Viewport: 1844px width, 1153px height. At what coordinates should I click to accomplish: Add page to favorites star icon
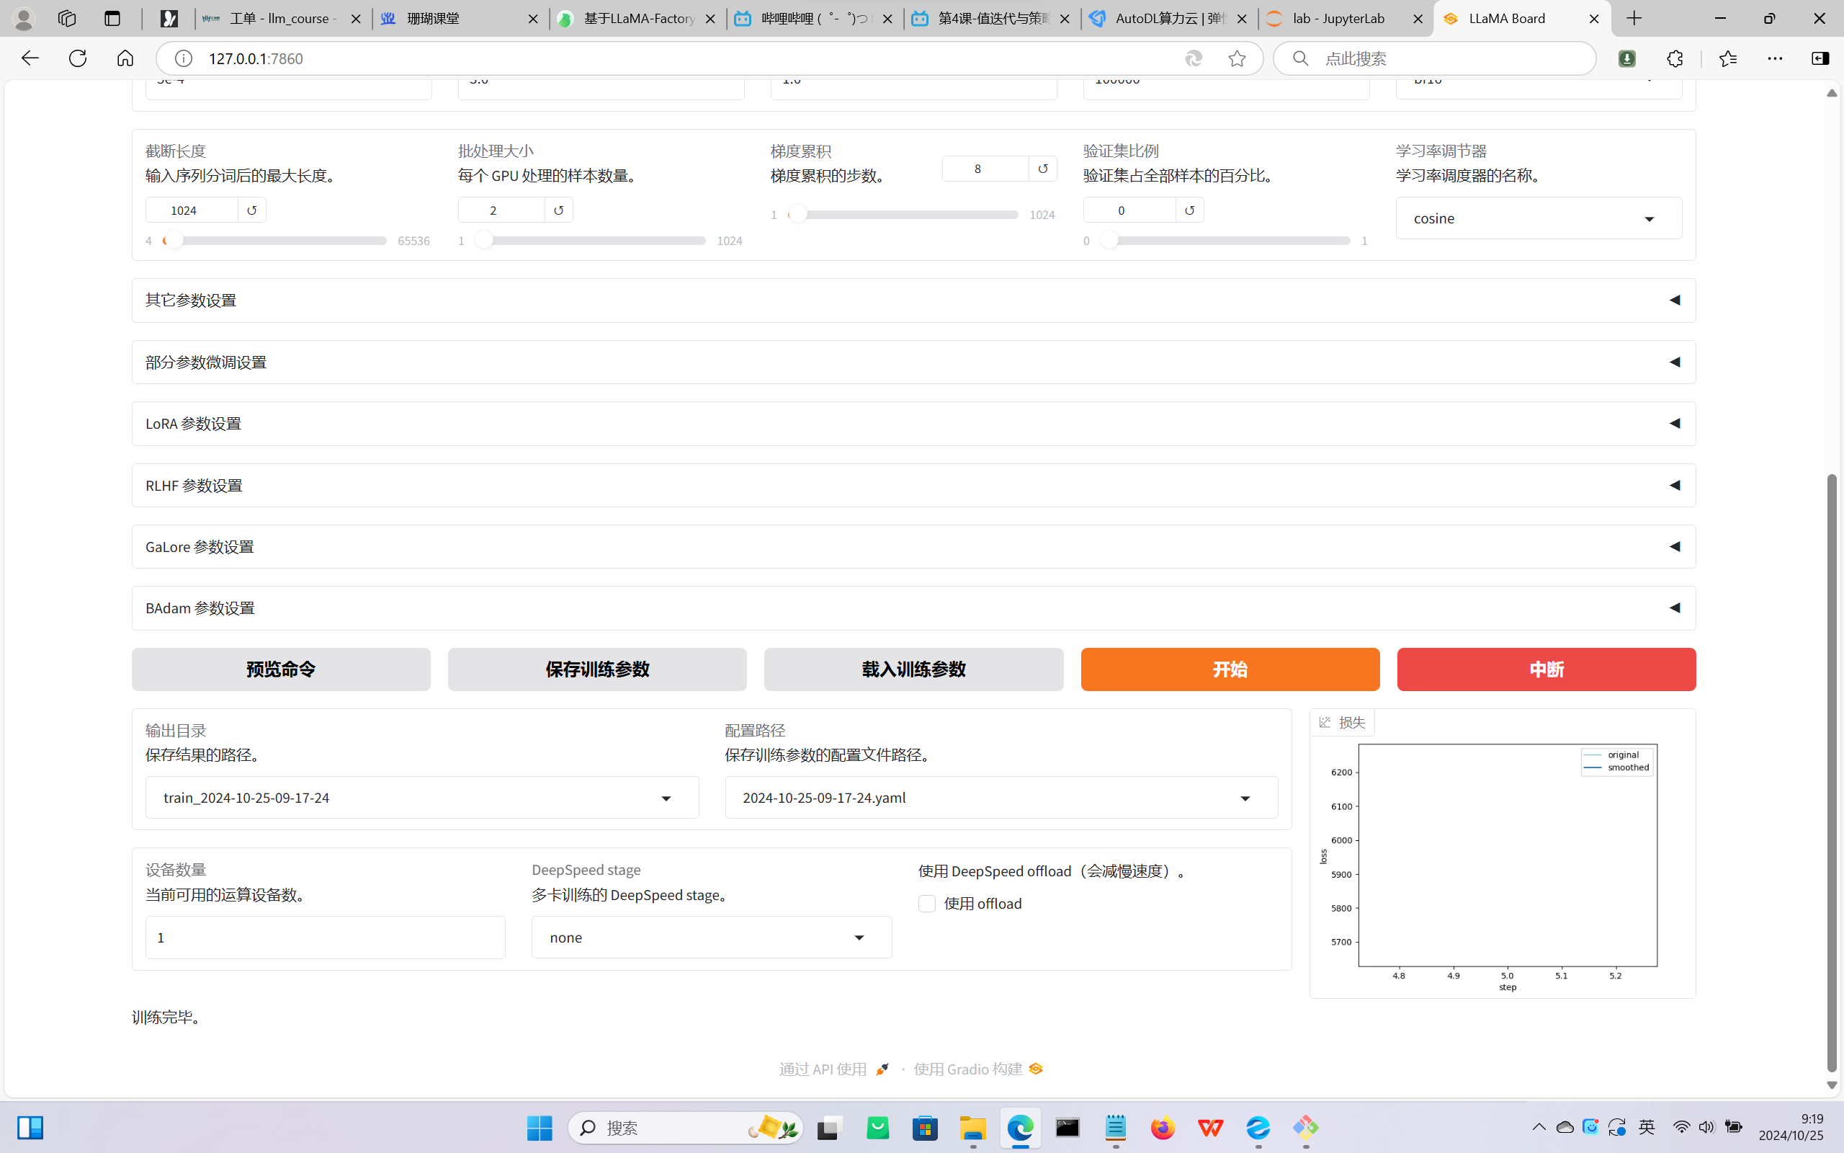1236,58
